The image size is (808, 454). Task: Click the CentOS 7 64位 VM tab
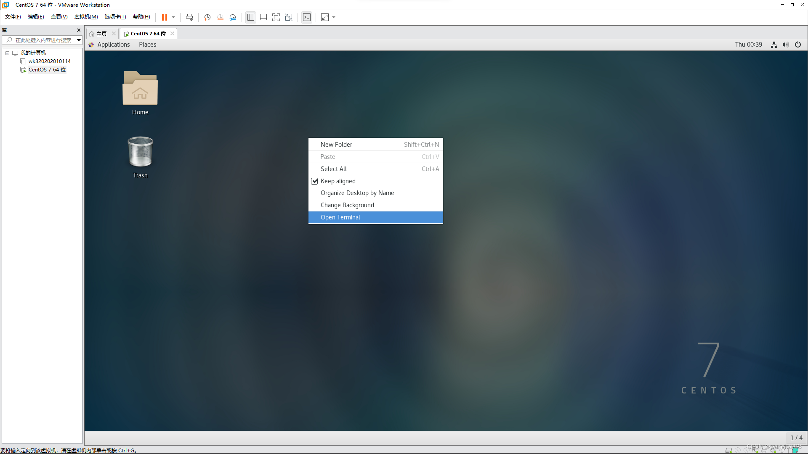tap(147, 33)
